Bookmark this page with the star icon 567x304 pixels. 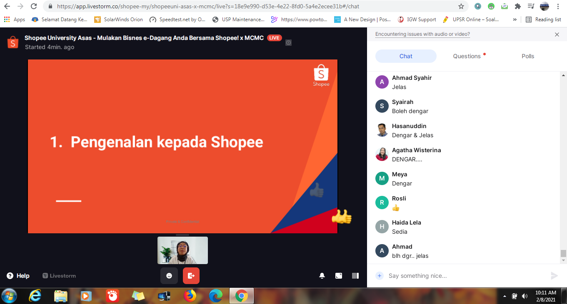461,6
